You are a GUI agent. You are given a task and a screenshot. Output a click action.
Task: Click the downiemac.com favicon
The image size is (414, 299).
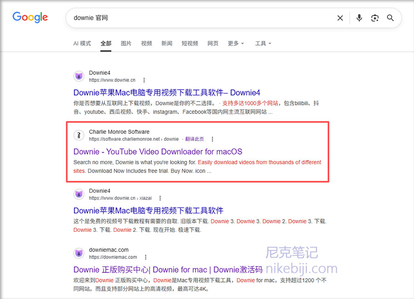79,253
